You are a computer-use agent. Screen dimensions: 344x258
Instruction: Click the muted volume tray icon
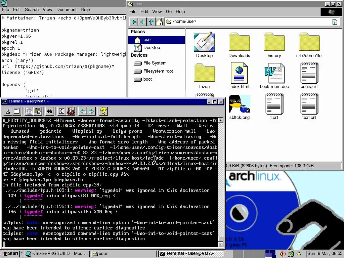[x=283, y=254]
